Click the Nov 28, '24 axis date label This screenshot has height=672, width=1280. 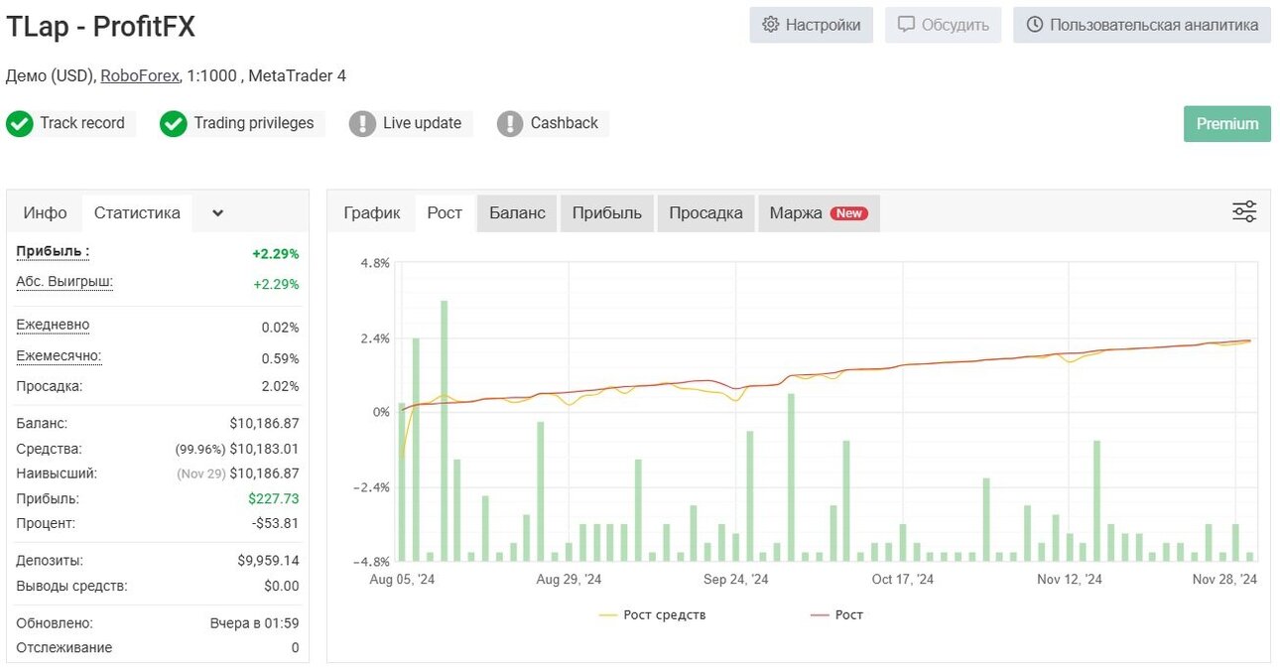1224,580
